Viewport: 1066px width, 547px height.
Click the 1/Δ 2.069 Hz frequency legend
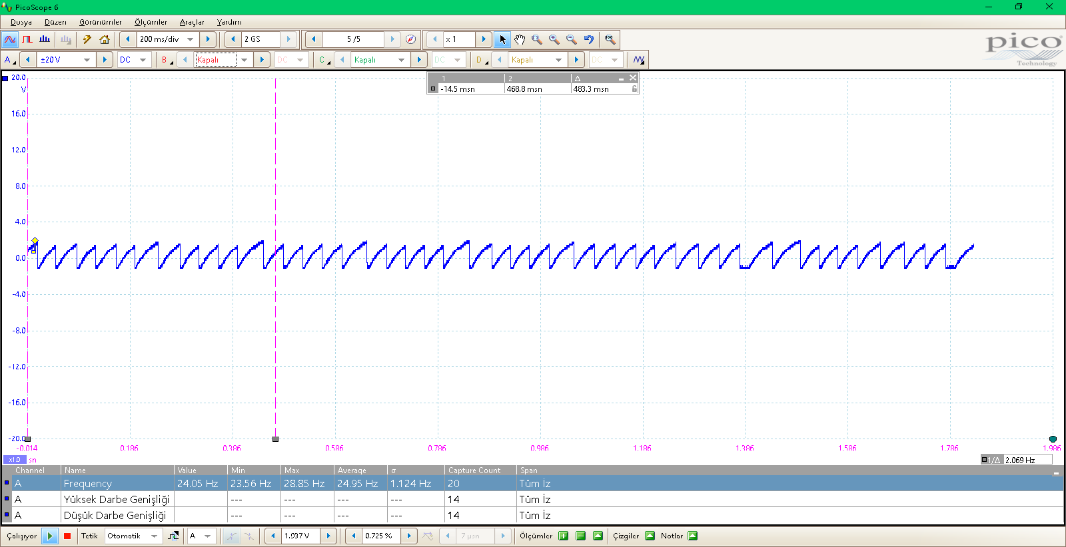coord(1017,460)
